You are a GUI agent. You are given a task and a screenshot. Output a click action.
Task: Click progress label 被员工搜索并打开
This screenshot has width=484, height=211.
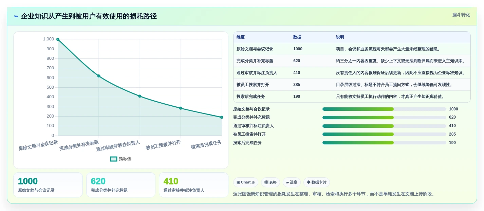point(249,134)
